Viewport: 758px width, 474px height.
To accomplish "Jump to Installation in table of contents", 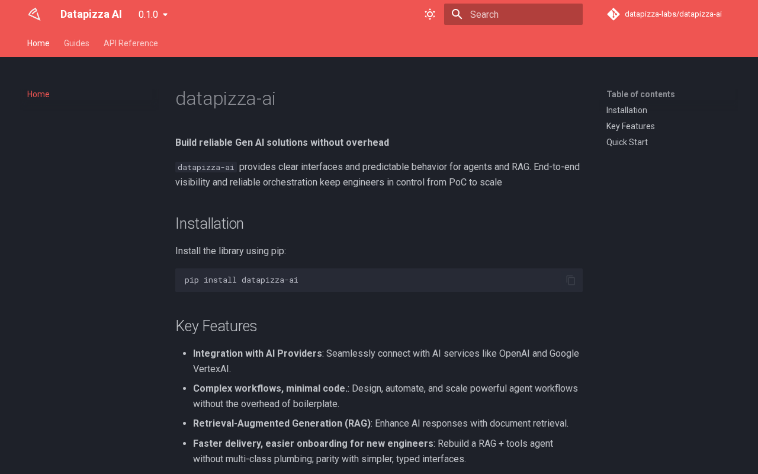I will click(627, 110).
